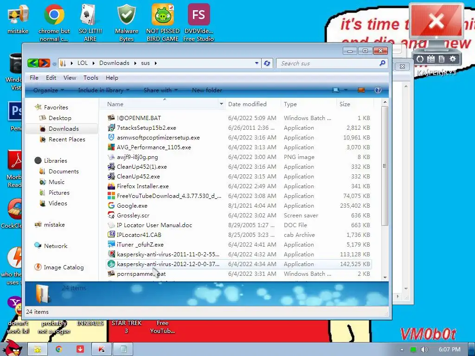This screenshot has height=356, width=475.
Task: Open 'SO LIT!!! AIRE' solitaire icon
Action: 90,23
